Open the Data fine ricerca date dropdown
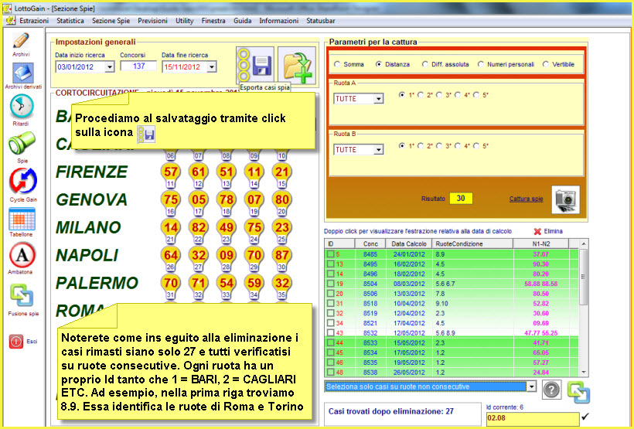The image size is (634, 429). click(x=212, y=67)
